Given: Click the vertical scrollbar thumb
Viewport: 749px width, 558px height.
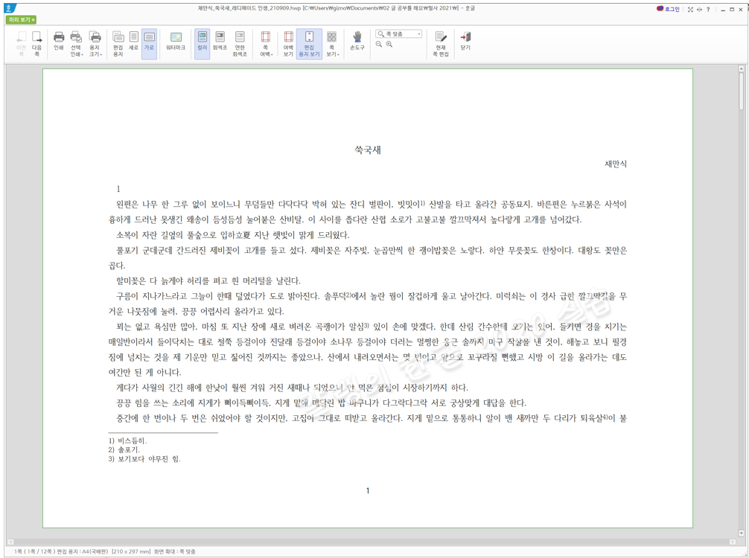Looking at the screenshot, I should [x=742, y=91].
